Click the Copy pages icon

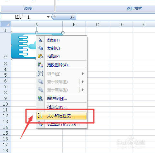click(40, 48)
